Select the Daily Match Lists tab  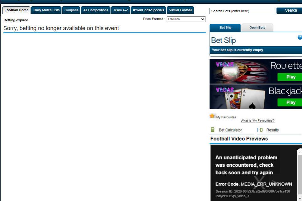(x=46, y=10)
